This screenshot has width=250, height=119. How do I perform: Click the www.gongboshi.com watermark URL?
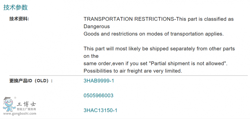pos(19,114)
